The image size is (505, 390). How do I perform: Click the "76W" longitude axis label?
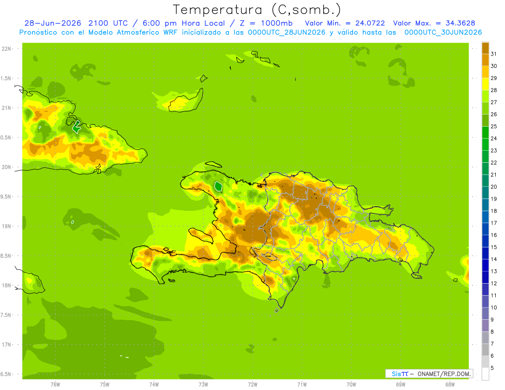pos(55,385)
